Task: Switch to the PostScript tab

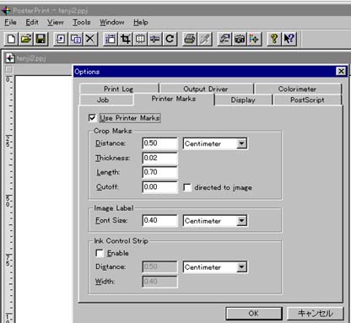Action: click(x=307, y=100)
